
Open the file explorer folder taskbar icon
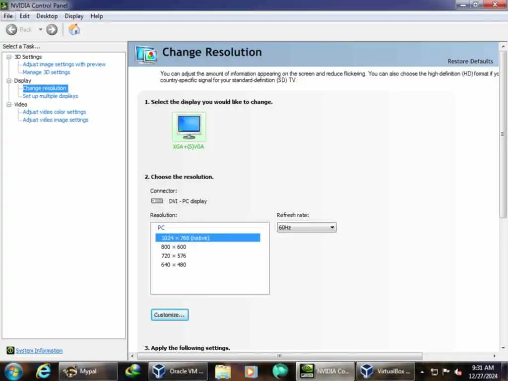[x=223, y=371]
